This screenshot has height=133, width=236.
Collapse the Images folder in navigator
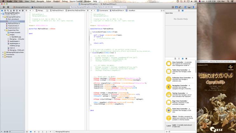(x=7, y=35)
